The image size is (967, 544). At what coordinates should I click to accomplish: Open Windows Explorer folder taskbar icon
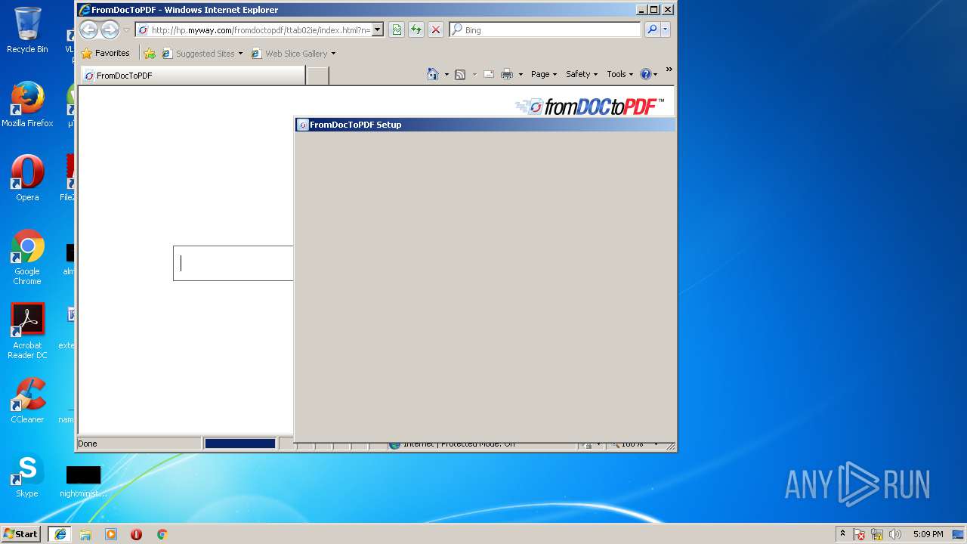tap(85, 534)
